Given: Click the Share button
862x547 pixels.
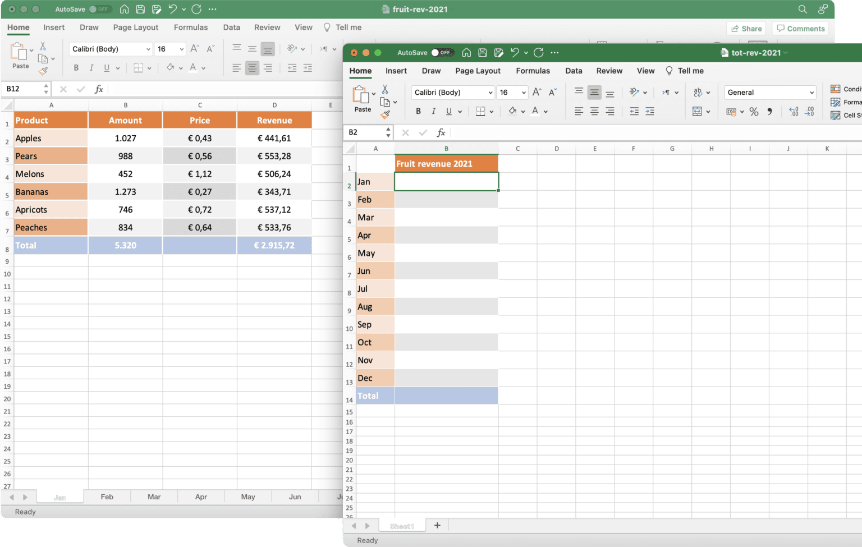Looking at the screenshot, I should click(746, 28).
